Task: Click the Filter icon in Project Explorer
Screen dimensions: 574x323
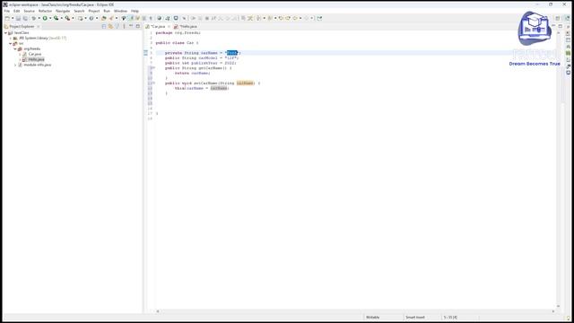Action: [x=117, y=26]
